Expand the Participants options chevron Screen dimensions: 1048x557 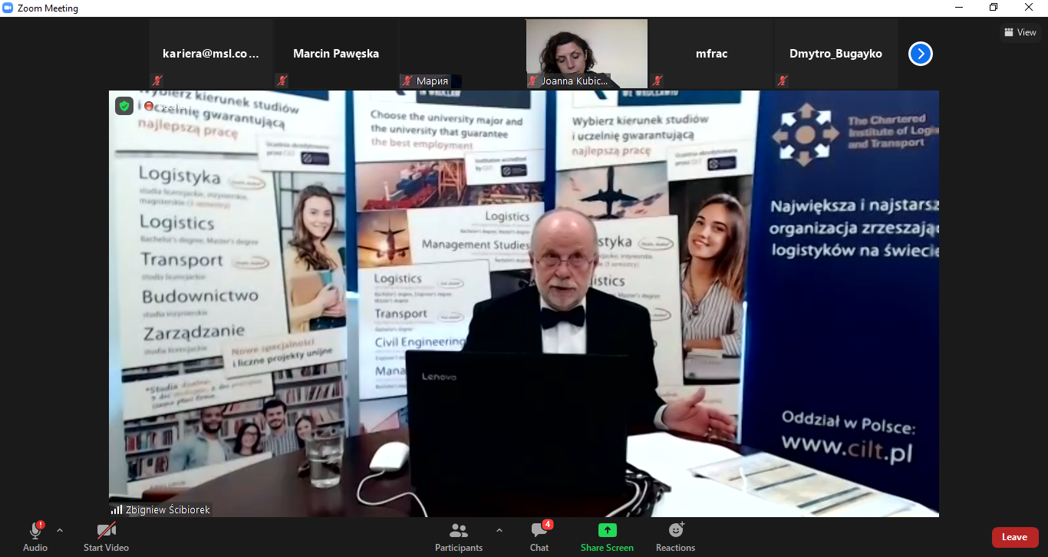pyautogui.click(x=499, y=530)
